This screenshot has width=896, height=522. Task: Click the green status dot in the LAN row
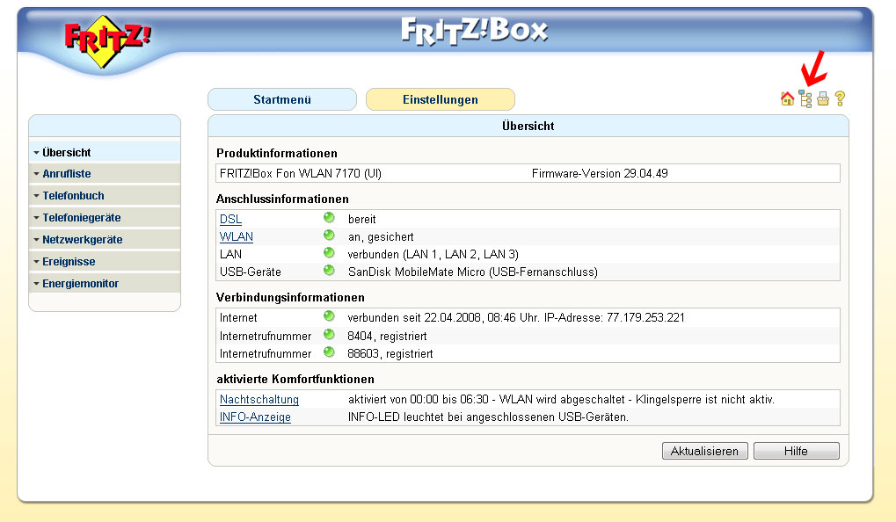(x=329, y=252)
